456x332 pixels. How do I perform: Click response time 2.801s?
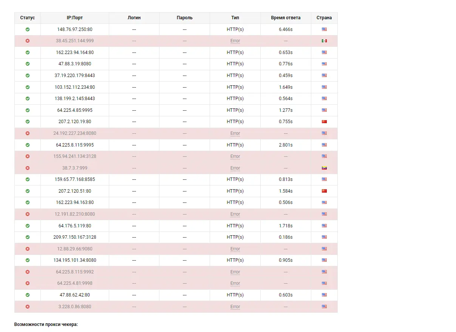point(286,145)
